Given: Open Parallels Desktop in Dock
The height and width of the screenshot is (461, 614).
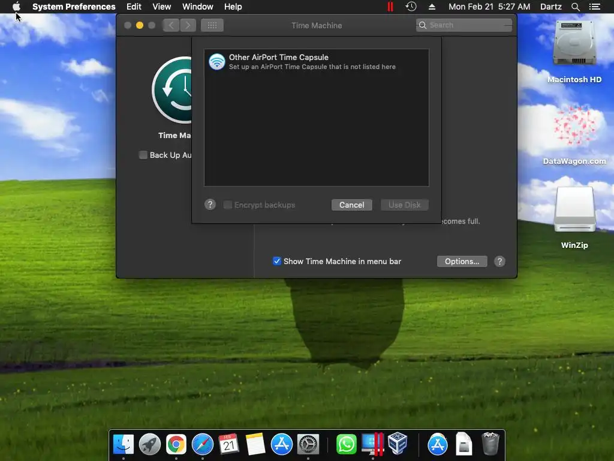Looking at the screenshot, I should (x=372, y=445).
